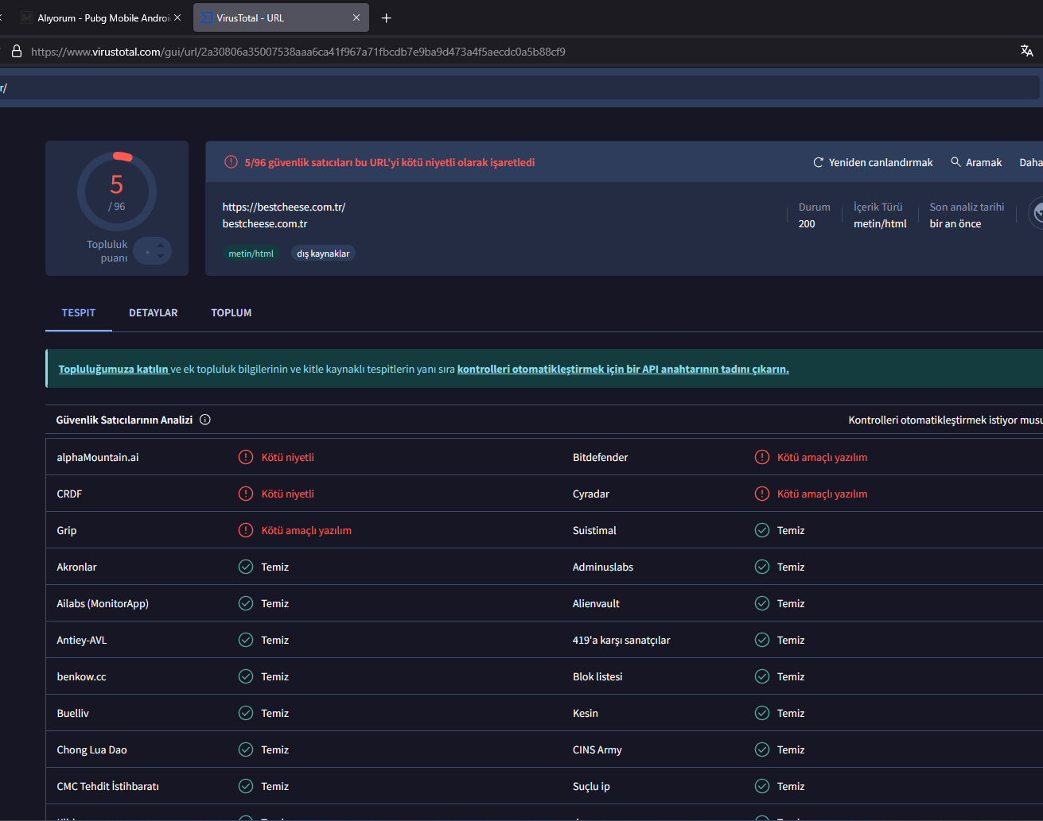Click the browser address bar URL
The height and width of the screenshot is (821, 1043).
point(298,52)
